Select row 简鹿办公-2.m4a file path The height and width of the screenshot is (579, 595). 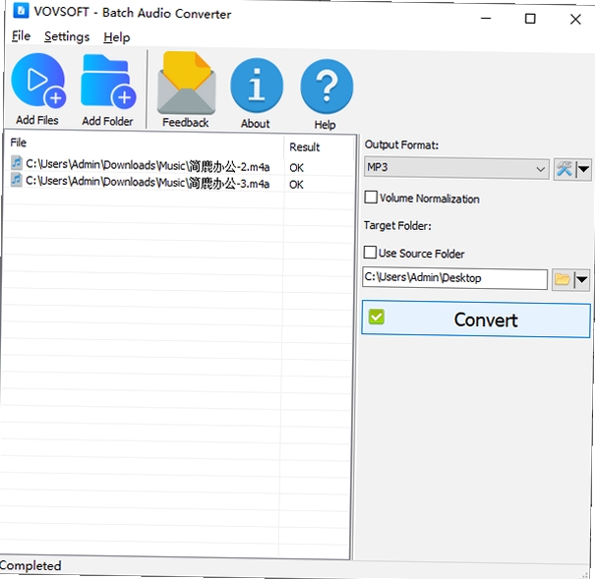pyautogui.click(x=148, y=166)
